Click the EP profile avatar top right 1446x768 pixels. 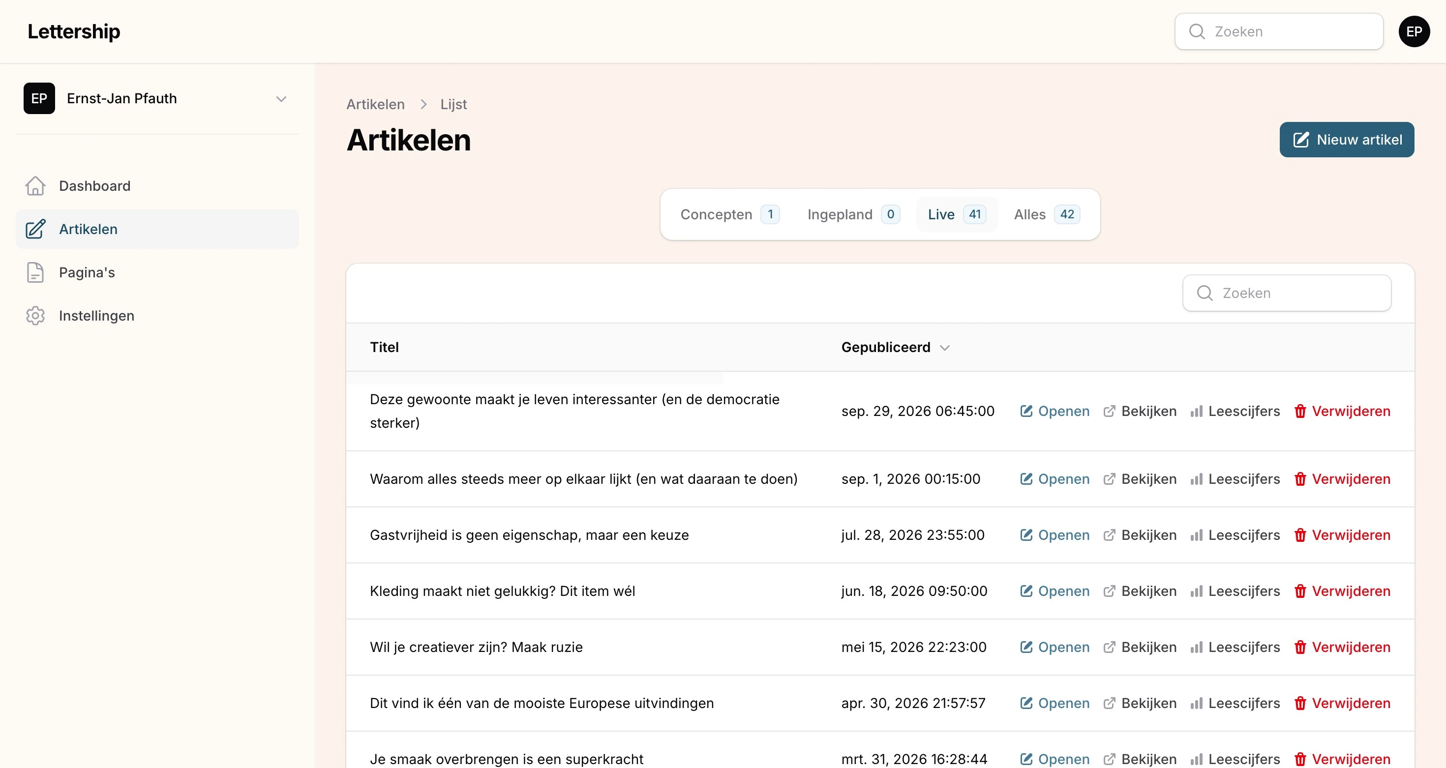pos(1414,31)
